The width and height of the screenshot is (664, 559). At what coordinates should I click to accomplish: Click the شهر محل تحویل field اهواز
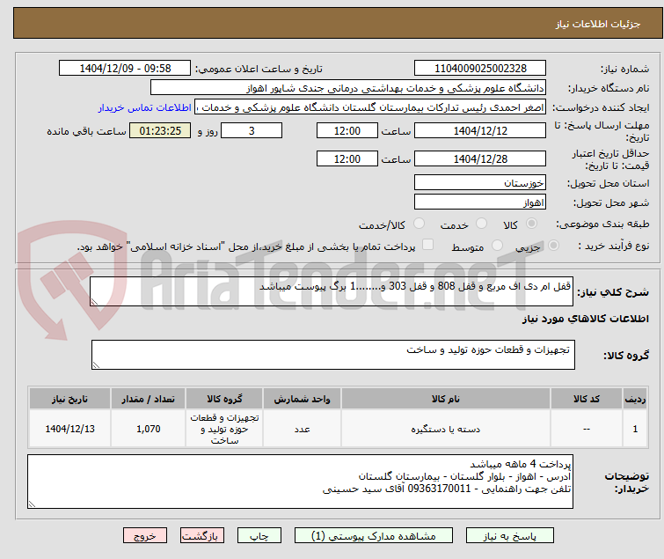point(480,202)
